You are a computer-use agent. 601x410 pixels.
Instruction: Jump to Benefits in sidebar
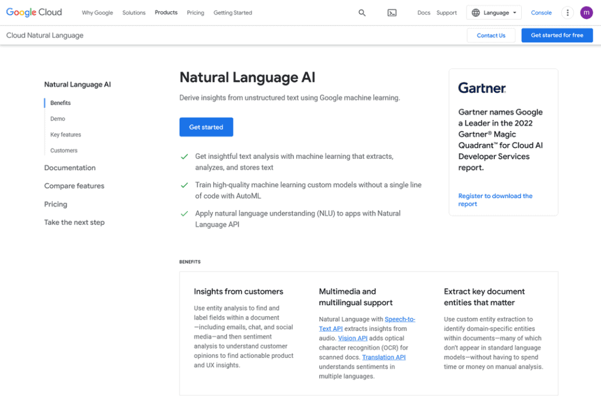tap(60, 103)
